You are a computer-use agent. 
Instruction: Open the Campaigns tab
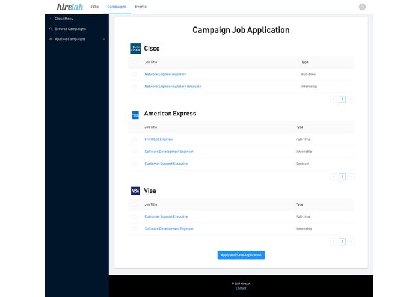click(117, 7)
